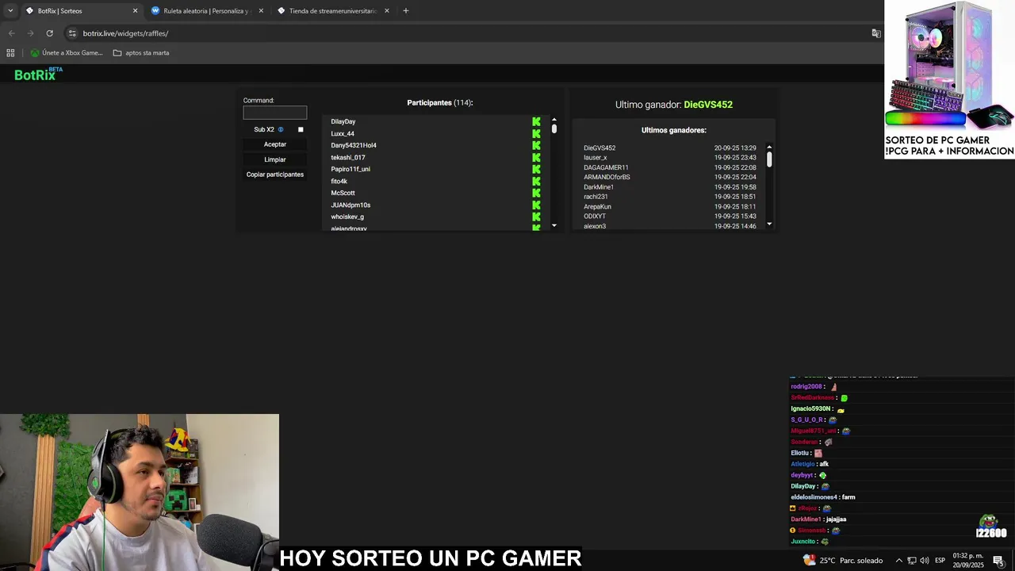This screenshot has width=1015, height=571.
Task: Click the translate page icon in address bar
Action: pos(876,33)
